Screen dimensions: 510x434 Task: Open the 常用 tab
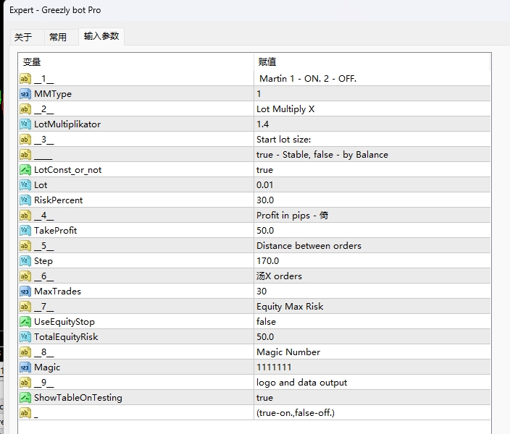coord(58,37)
